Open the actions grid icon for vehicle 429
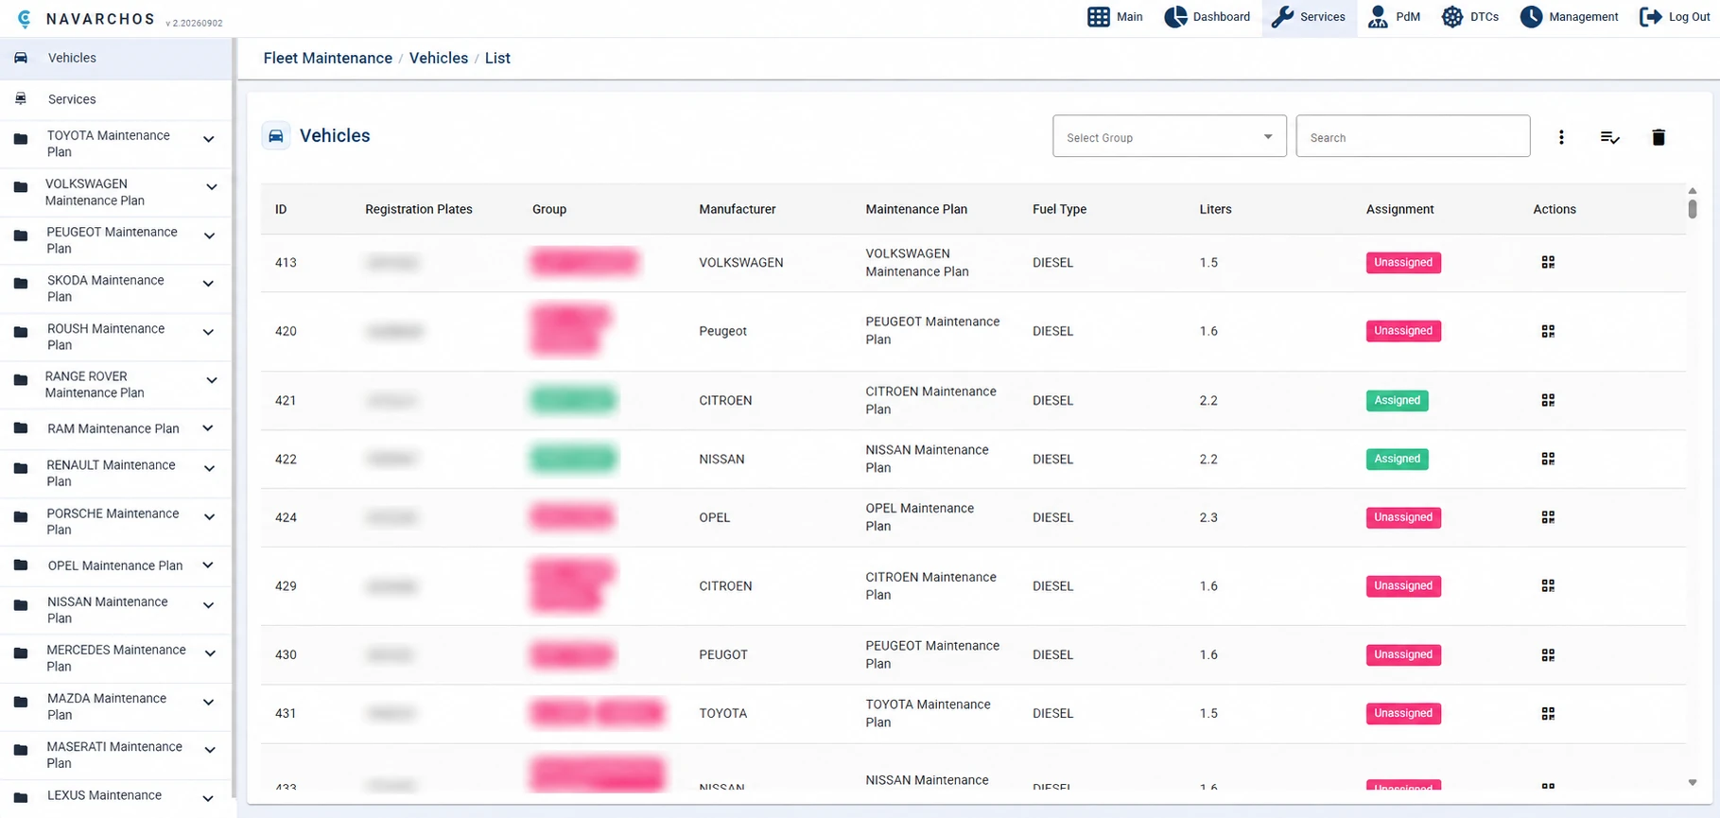 click(x=1548, y=585)
